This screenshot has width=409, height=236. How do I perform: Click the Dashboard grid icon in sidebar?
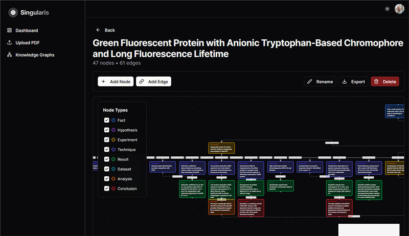pyautogui.click(x=9, y=31)
